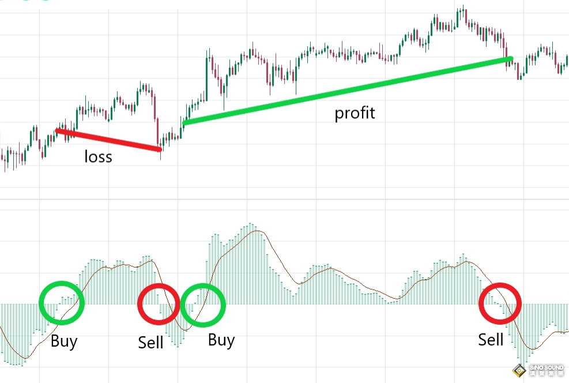Image resolution: width=569 pixels, height=383 pixels.
Task: Click the right end of the red loss line
Action: (159, 150)
